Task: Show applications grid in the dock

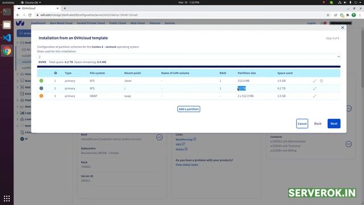Action: (x=7, y=199)
